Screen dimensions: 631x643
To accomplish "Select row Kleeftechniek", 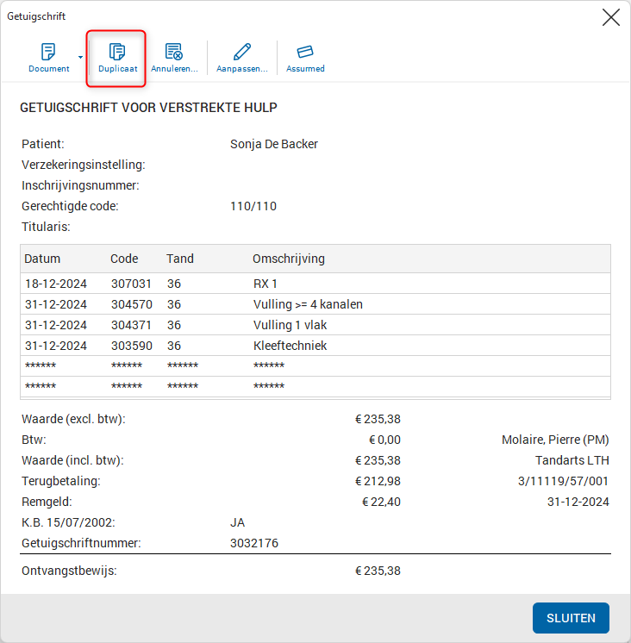I will [315, 346].
